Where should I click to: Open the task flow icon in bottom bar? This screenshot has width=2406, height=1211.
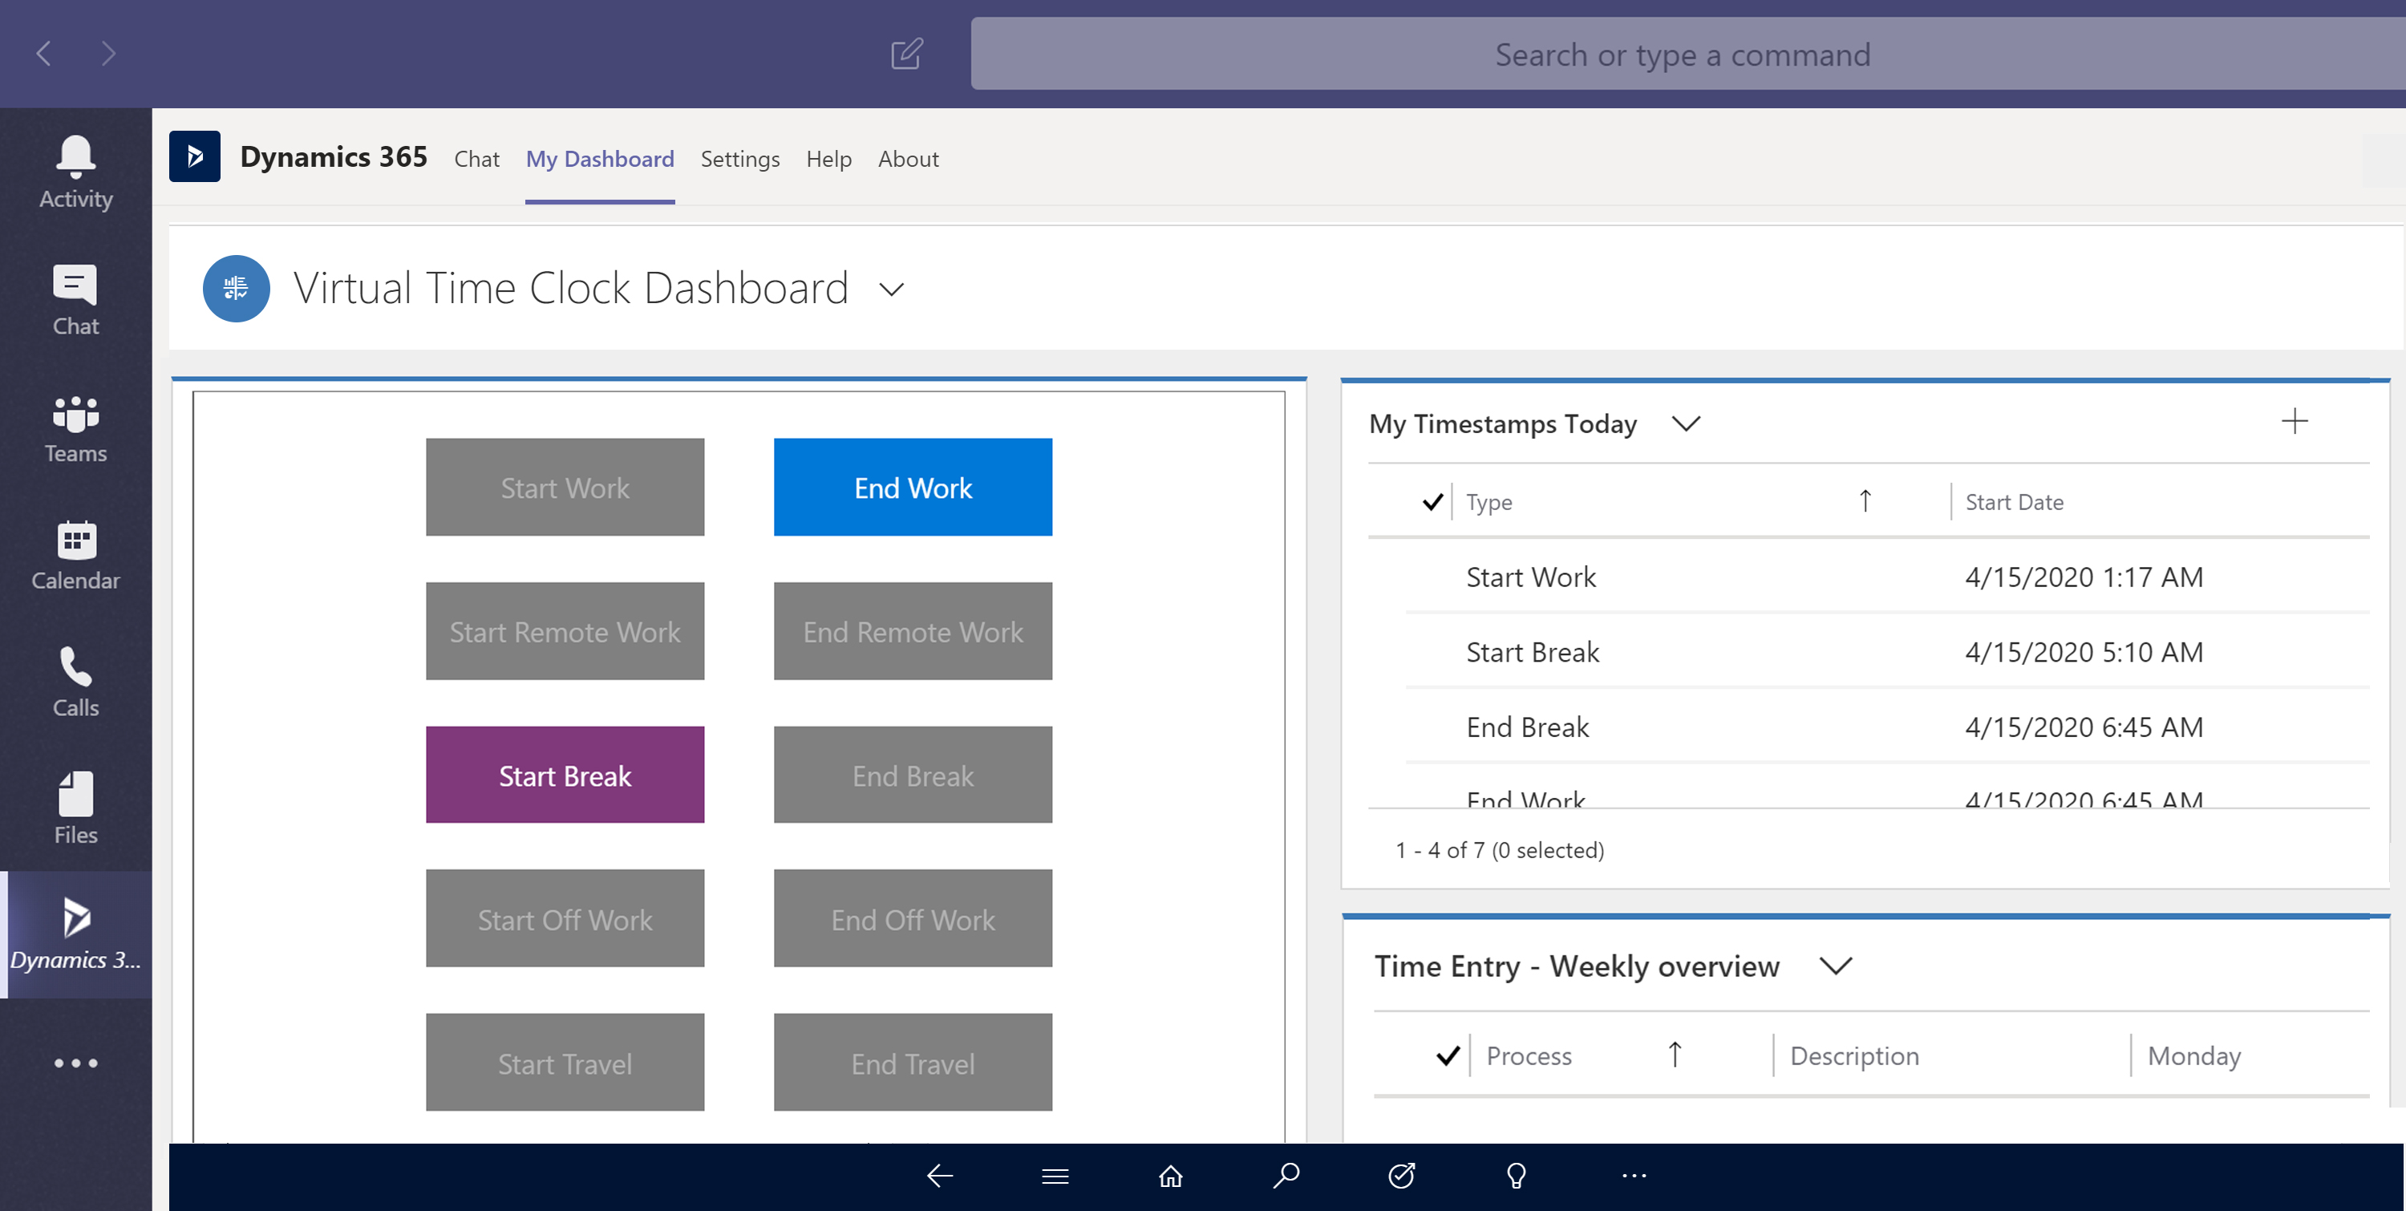[x=1402, y=1176]
